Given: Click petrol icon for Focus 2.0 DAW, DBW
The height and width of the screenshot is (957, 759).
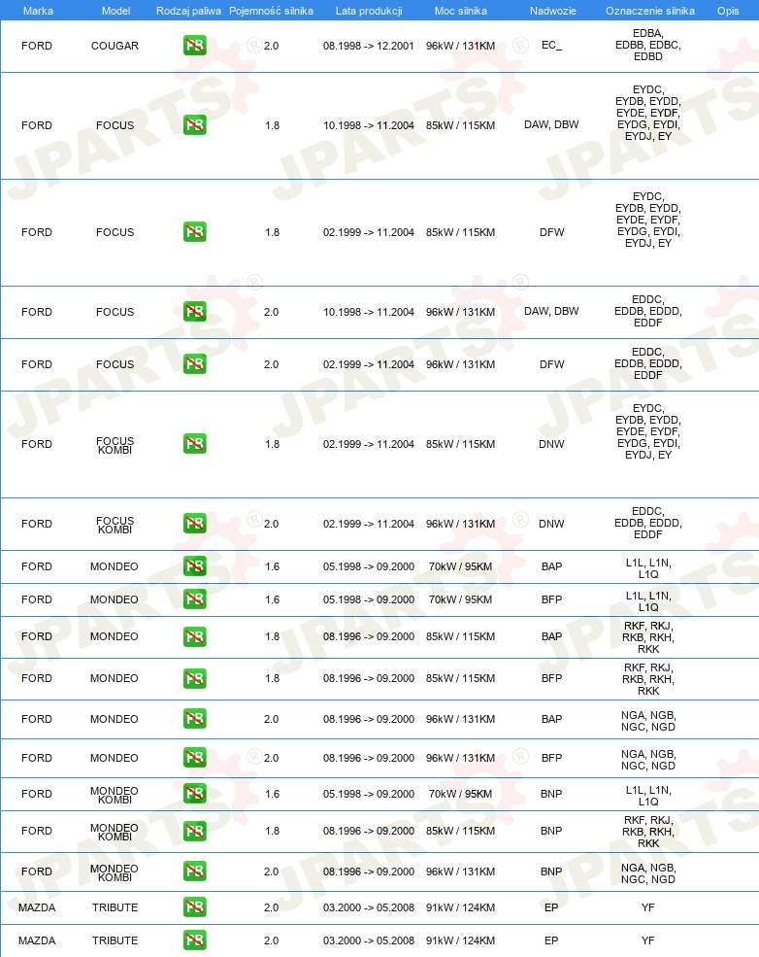Looking at the screenshot, I should click(x=194, y=311).
